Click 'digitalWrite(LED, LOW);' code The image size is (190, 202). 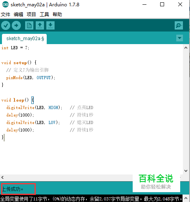point(33,122)
